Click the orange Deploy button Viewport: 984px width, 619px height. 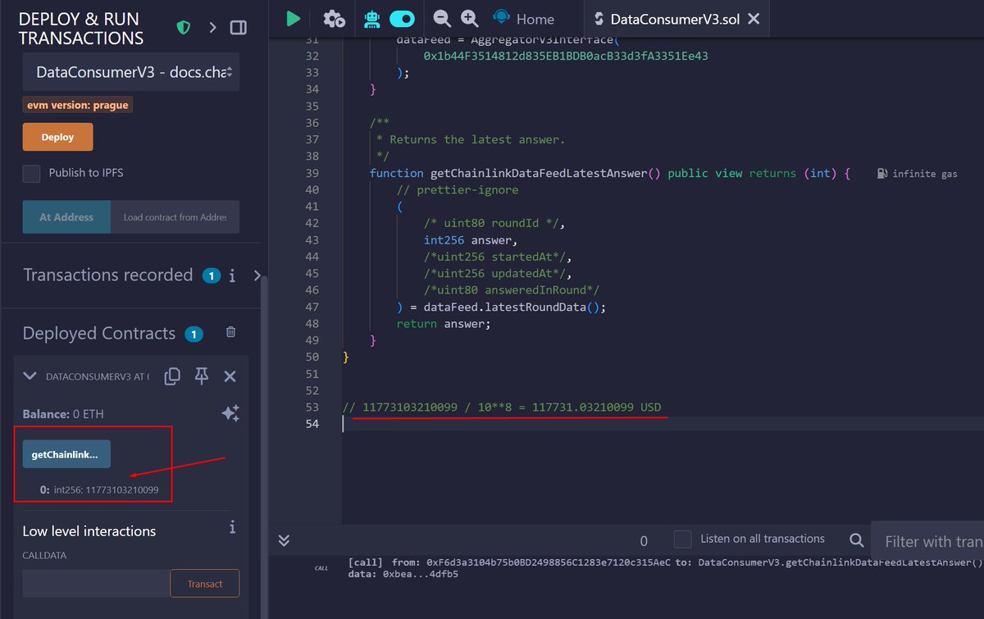click(57, 137)
